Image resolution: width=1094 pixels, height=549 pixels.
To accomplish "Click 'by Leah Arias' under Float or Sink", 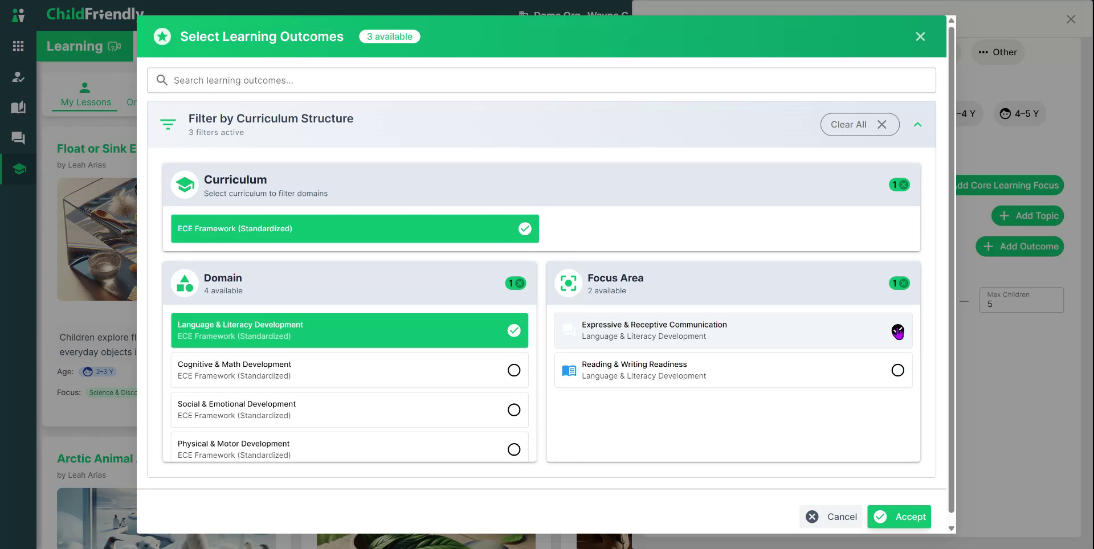I will click(81, 165).
